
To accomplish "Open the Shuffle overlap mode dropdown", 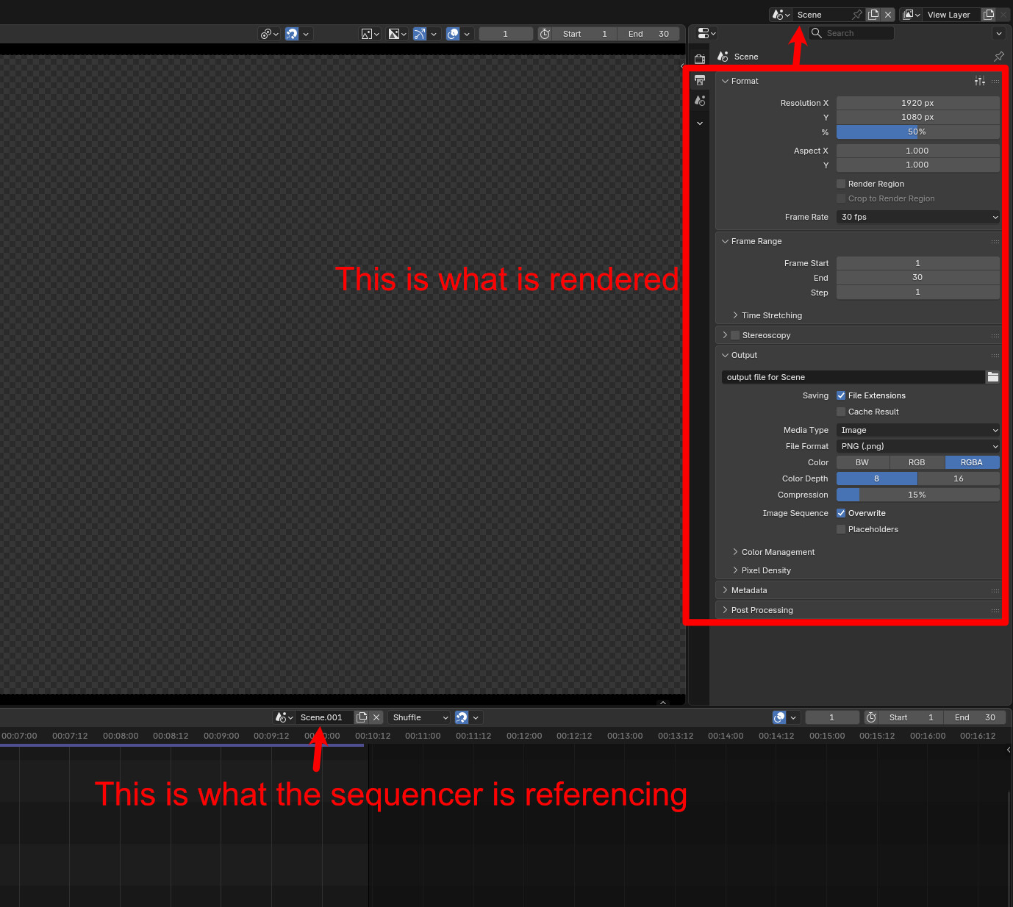I will [x=419, y=717].
